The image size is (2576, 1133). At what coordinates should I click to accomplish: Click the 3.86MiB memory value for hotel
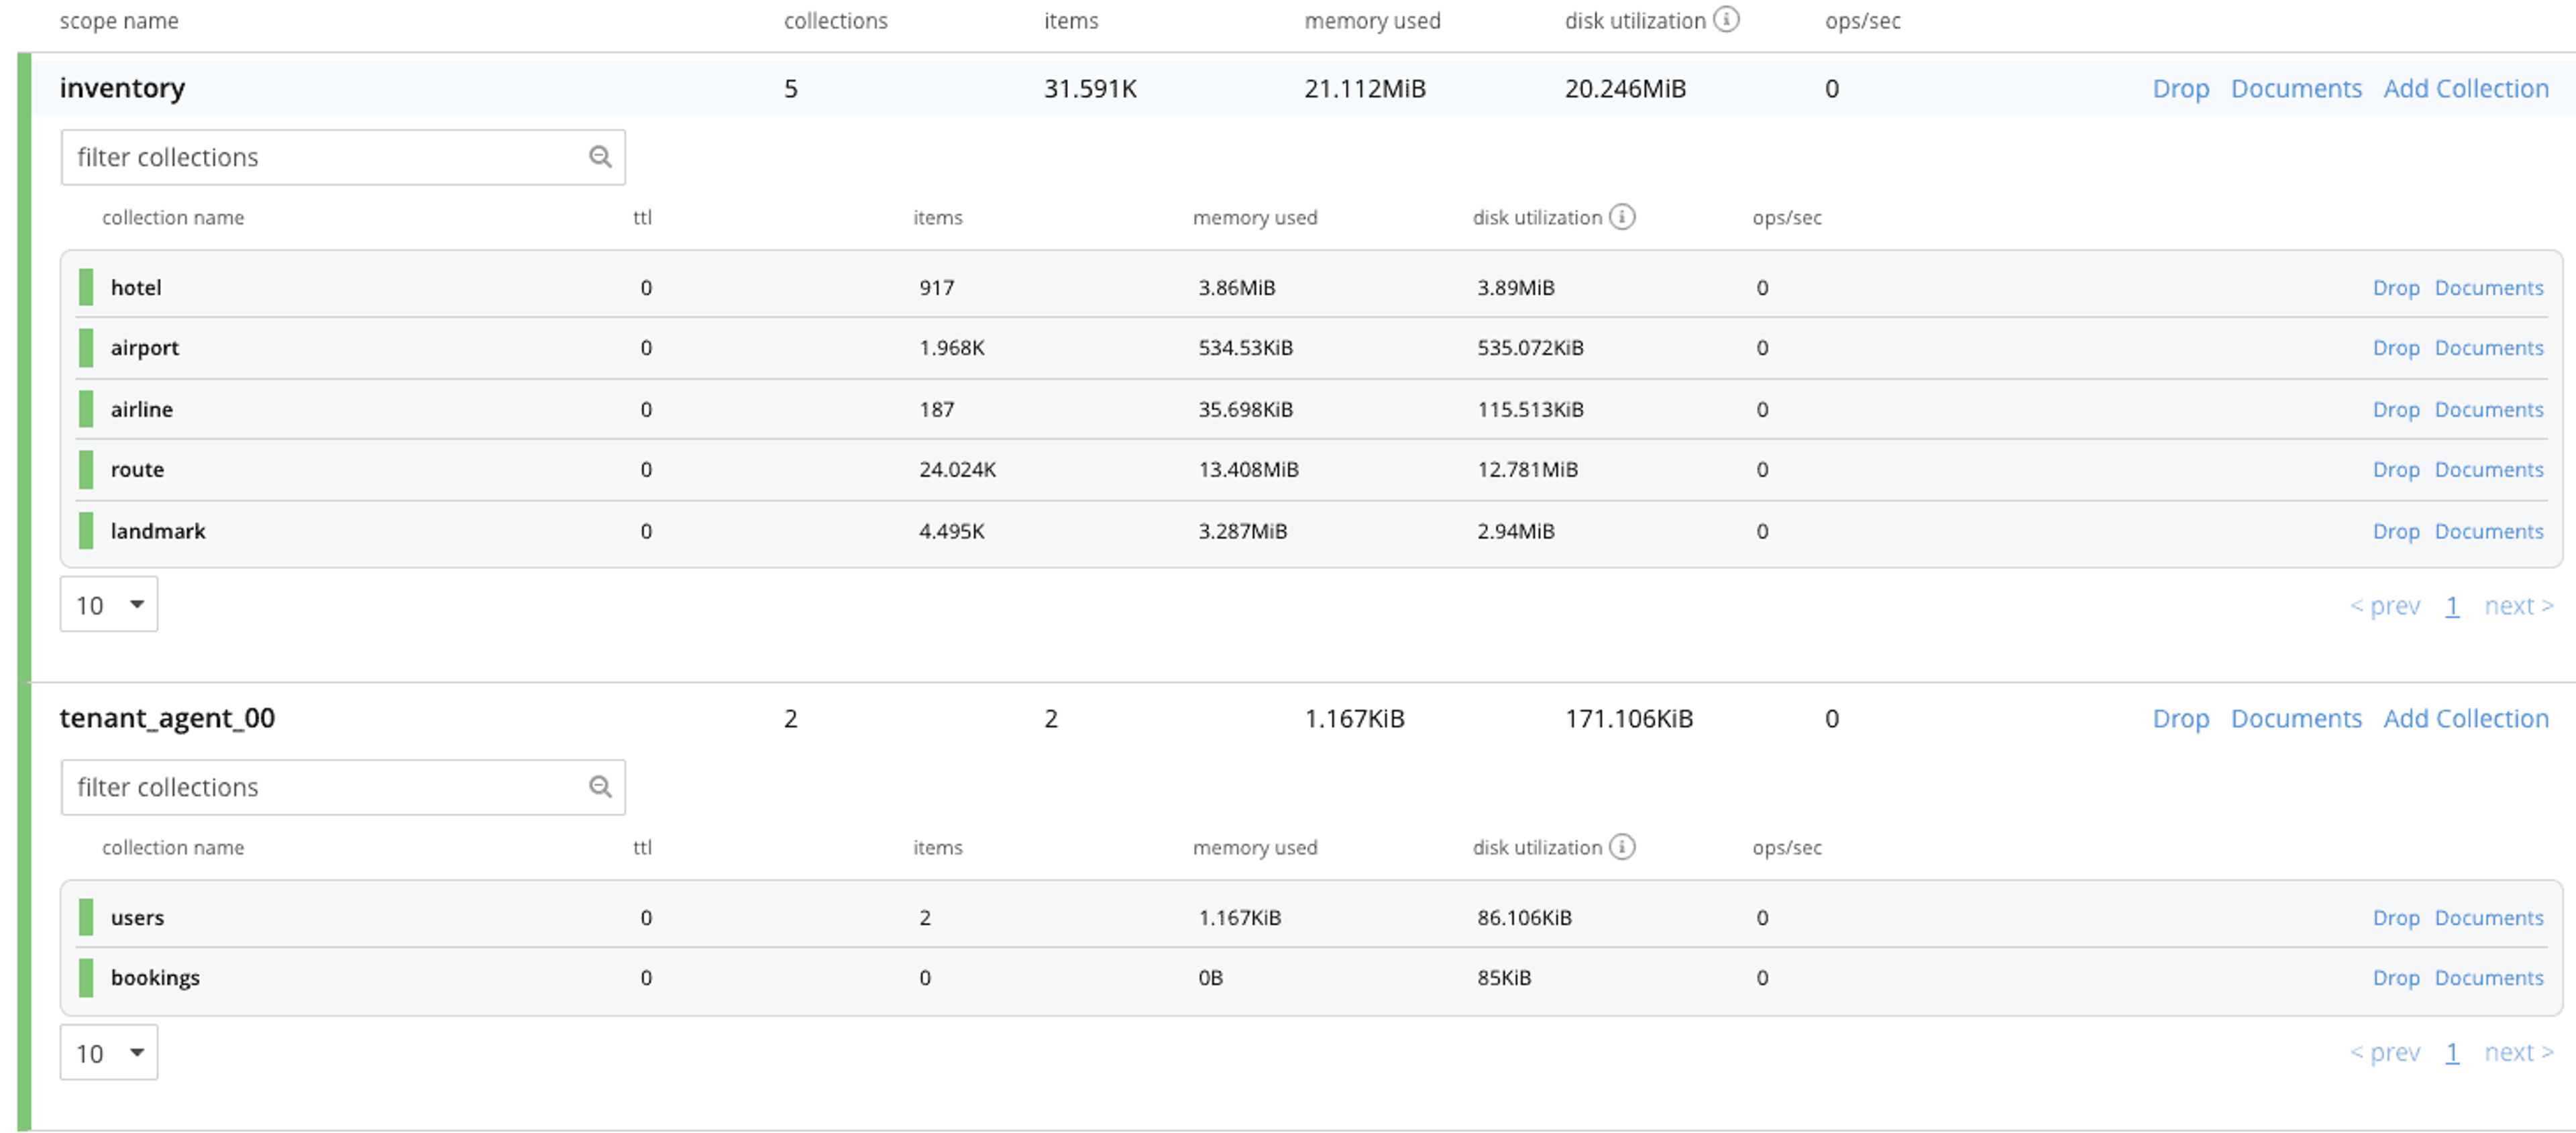click(x=1236, y=288)
